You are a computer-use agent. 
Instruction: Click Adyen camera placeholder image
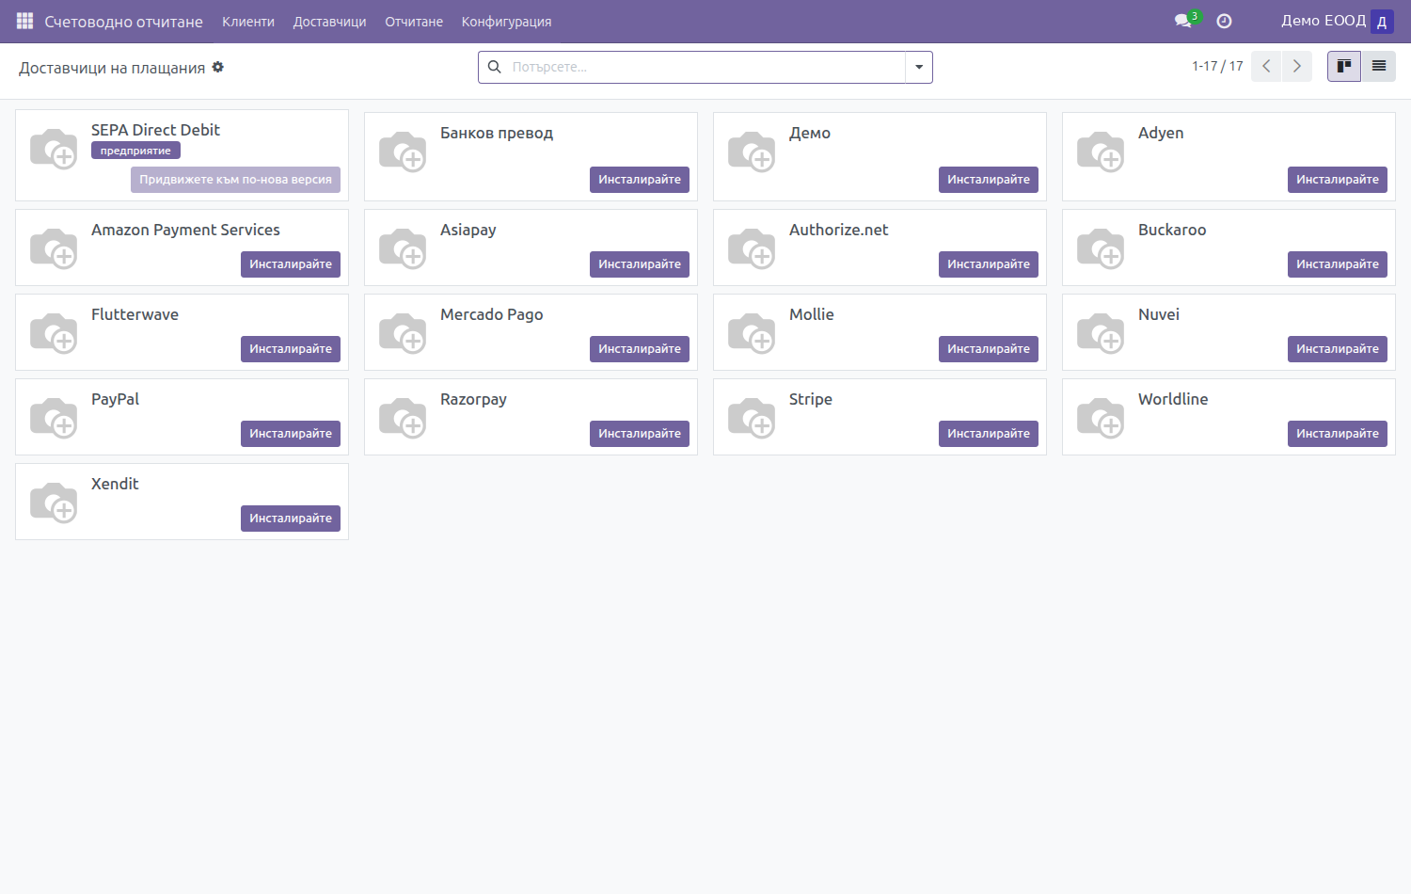tap(1101, 152)
